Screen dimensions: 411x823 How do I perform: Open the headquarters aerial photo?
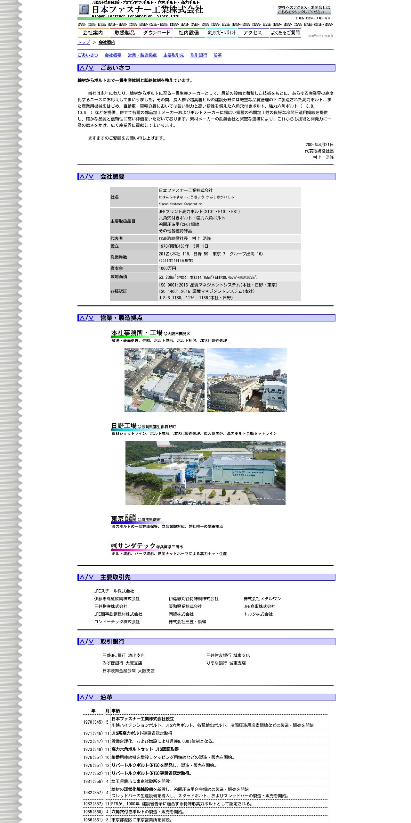coord(165,380)
